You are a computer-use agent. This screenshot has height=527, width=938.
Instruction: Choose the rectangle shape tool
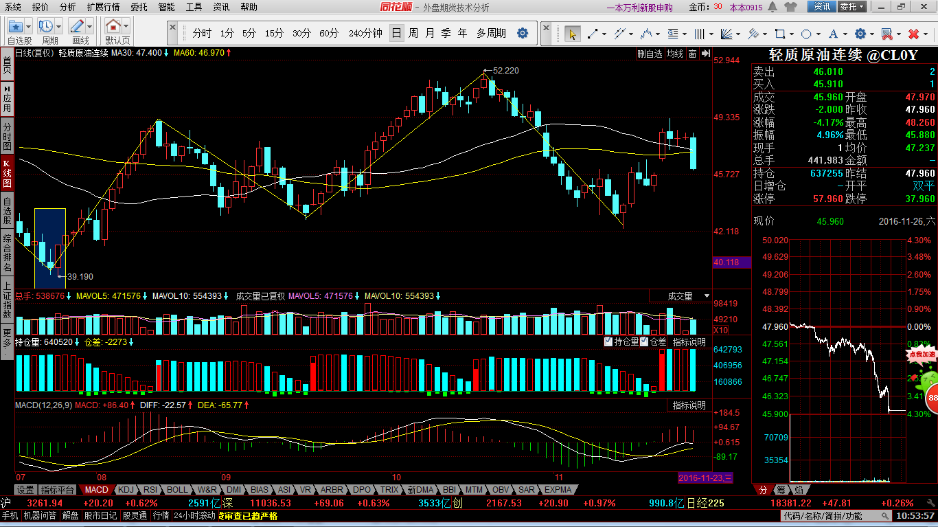point(779,33)
